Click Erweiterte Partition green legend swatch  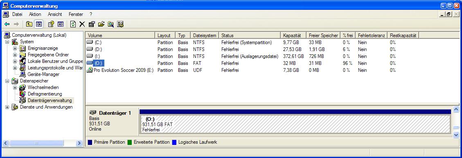pos(130,142)
